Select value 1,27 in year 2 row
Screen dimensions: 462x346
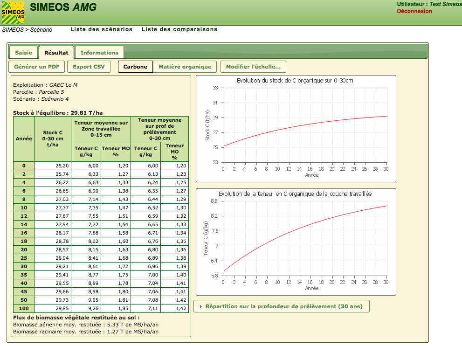[116, 174]
